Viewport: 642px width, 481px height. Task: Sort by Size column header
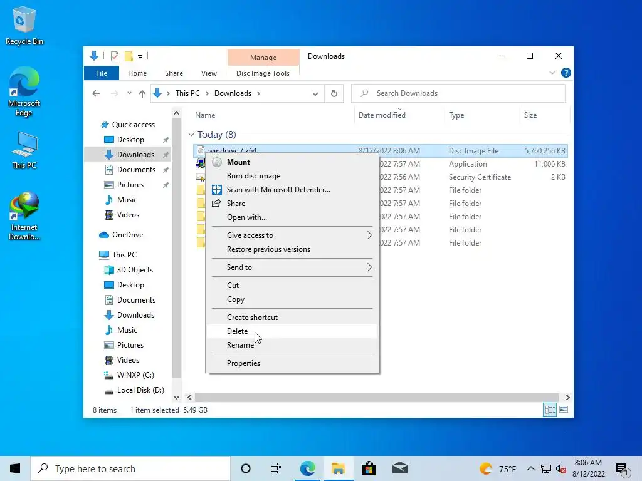click(545, 115)
